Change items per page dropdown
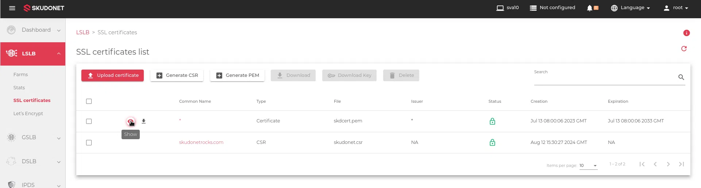Viewport: 701px width, 188px height. point(588,165)
